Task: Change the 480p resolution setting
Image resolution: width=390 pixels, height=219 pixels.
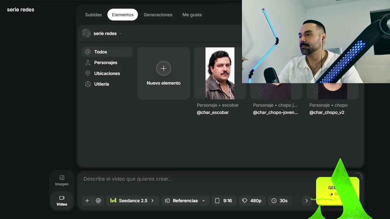Action: click(252, 201)
